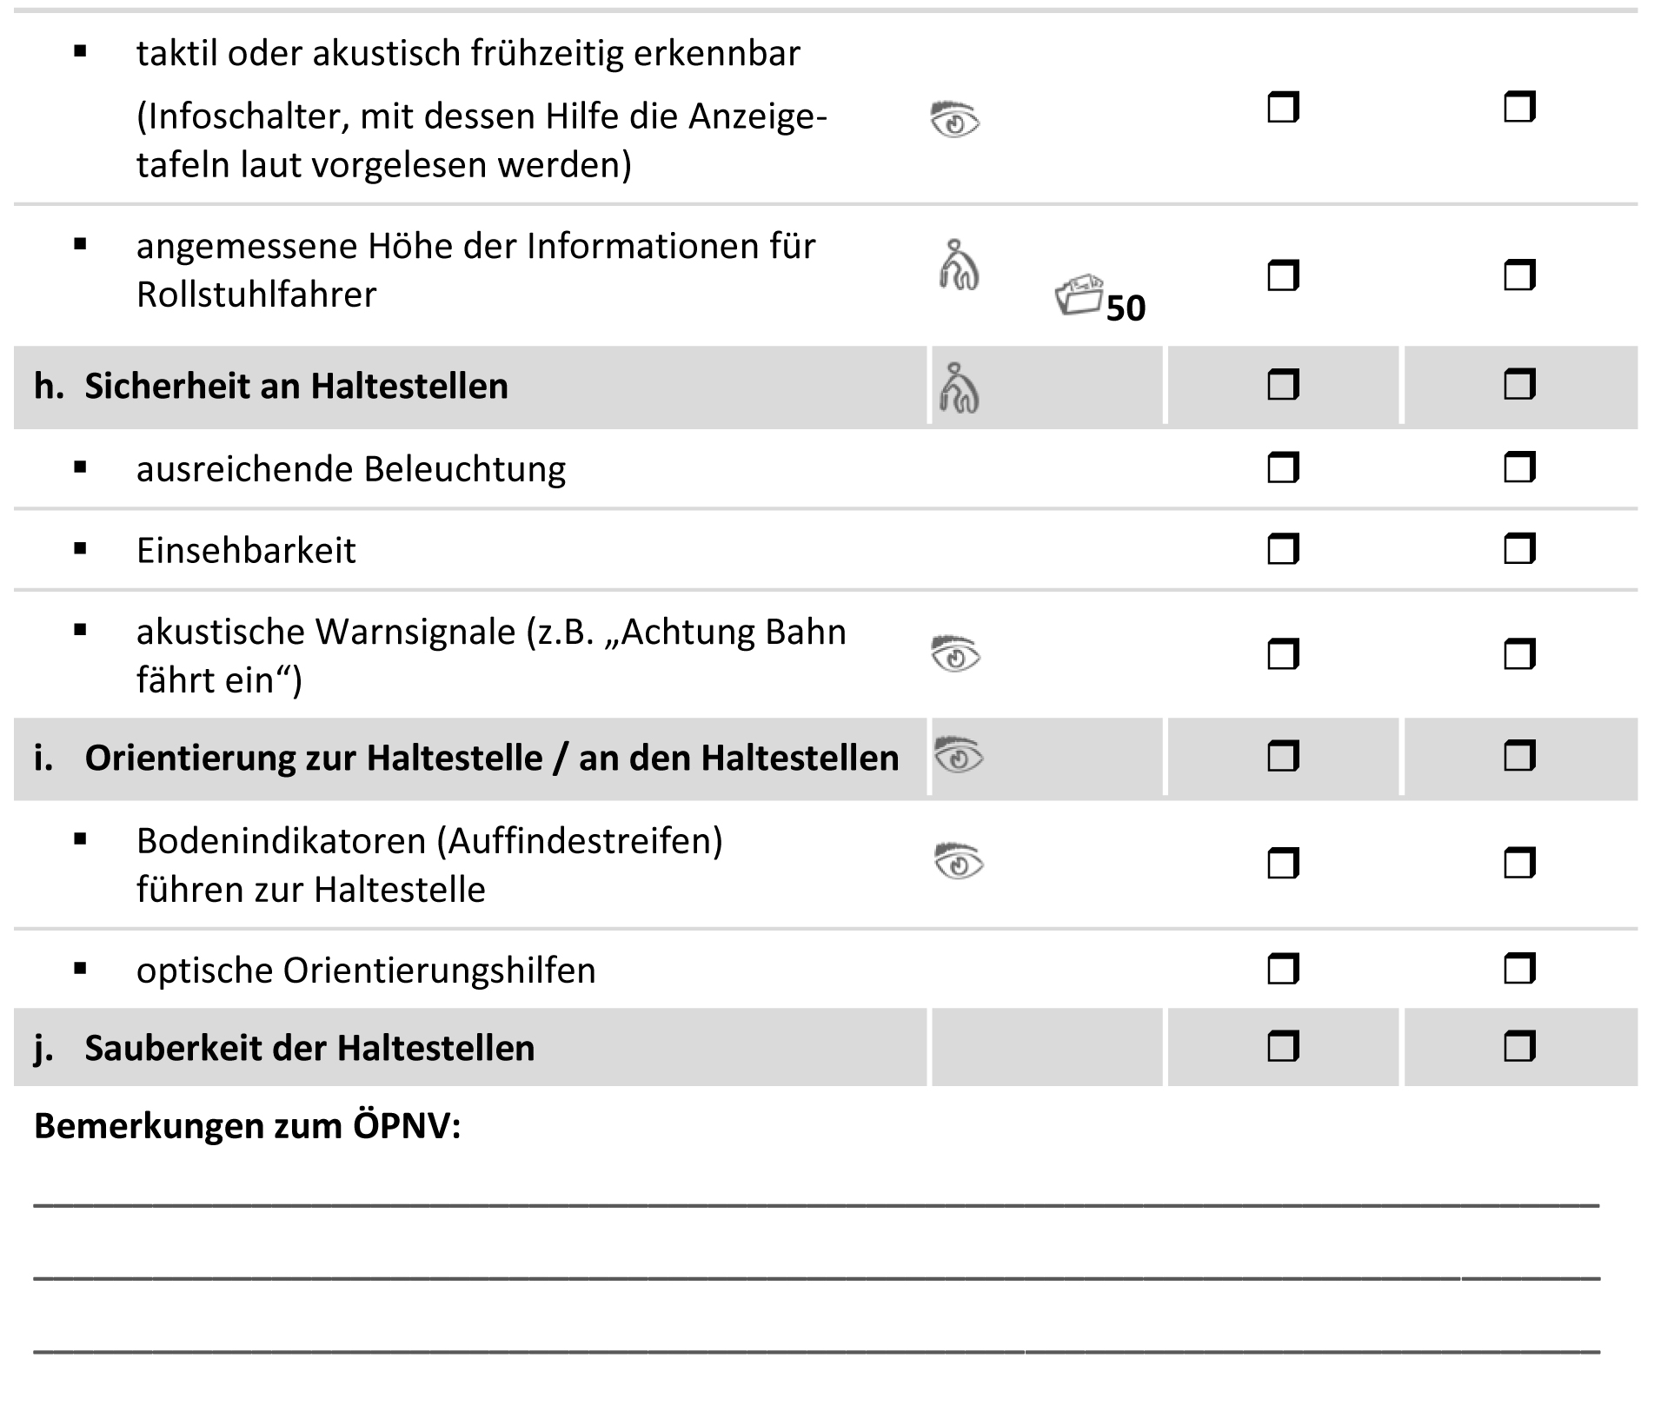1674x1418 pixels.
Task: Click eye icon beside Bodenindikatoren row
Action: (x=958, y=861)
